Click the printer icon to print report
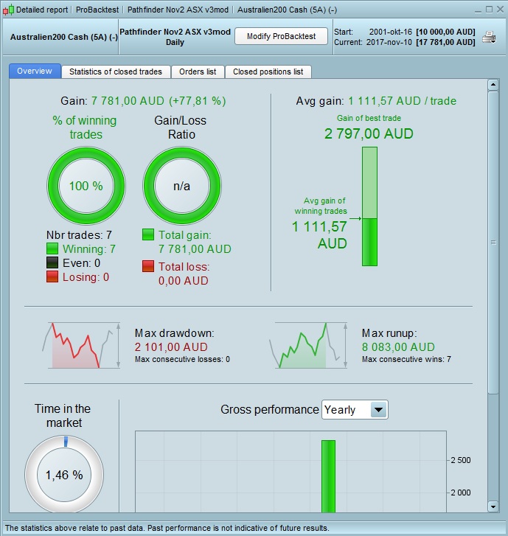 [x=489, y=37]
